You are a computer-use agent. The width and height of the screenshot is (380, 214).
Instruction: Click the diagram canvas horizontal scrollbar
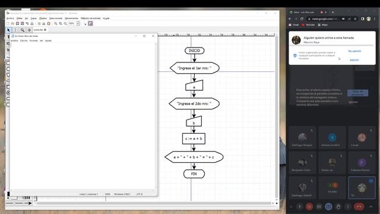click(154, 203)
